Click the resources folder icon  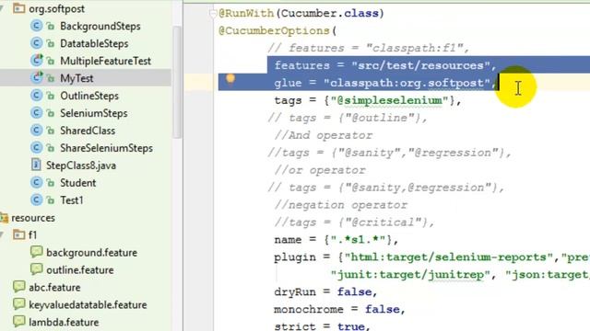[x=4, y=218]
